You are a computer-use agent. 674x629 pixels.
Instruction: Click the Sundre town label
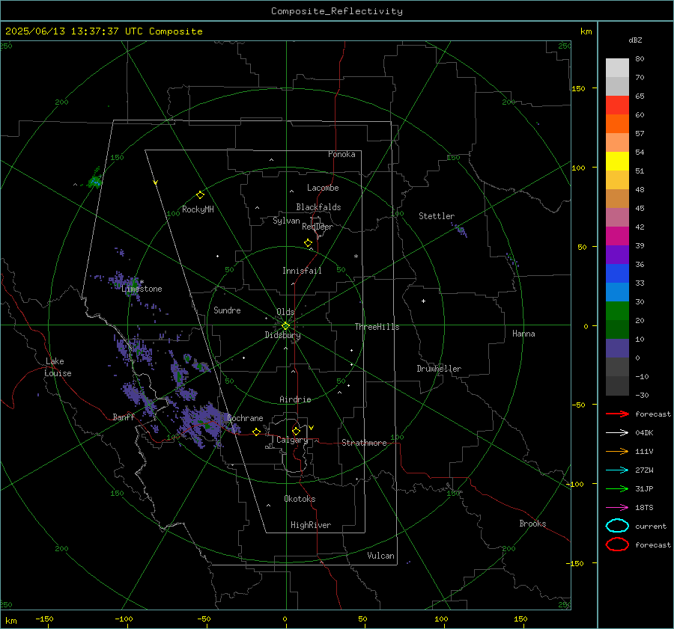pyautogui.click(x=227, y=310)
